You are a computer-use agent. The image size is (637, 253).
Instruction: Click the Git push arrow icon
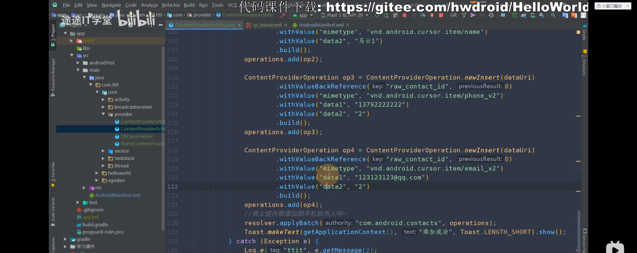tap(473, 15)
